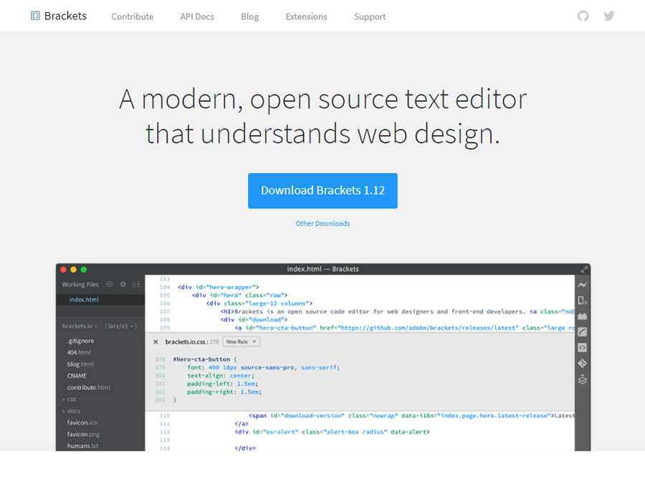645x480 pixels.
Task: Open Extension Manager brick icon in sidebar
Action: click(x=583, y=316)
